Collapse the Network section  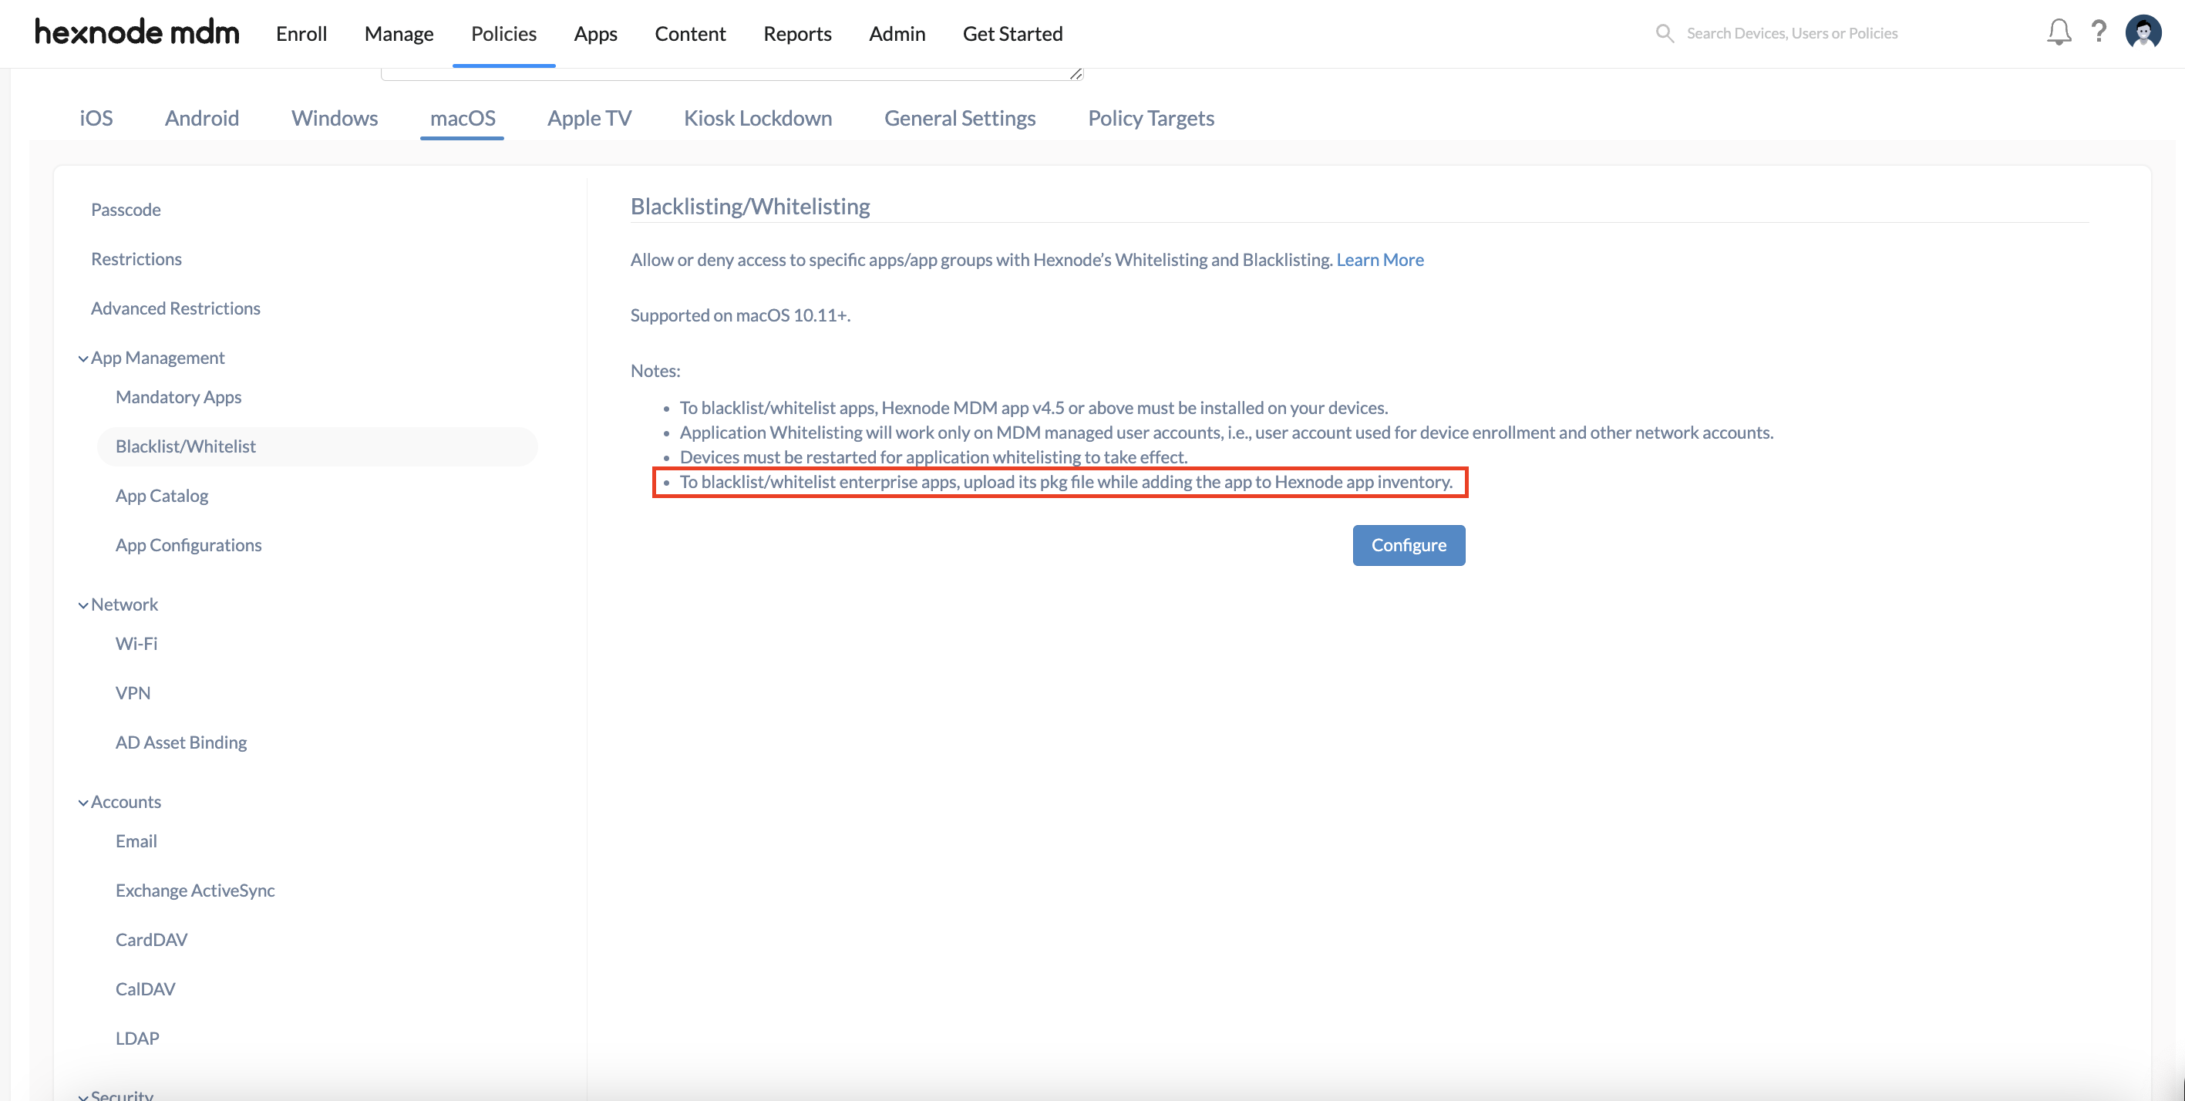pyautogui.click(x=83, y=606)
